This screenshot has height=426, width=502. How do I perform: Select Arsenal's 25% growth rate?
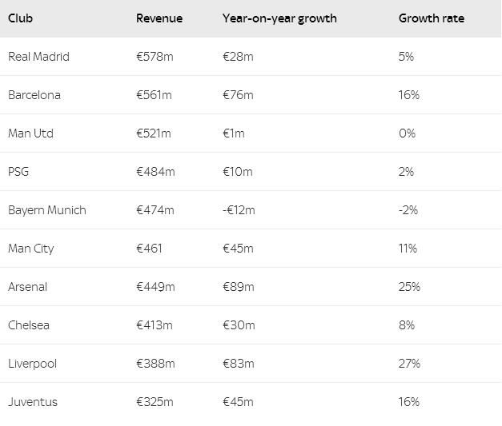409,287
